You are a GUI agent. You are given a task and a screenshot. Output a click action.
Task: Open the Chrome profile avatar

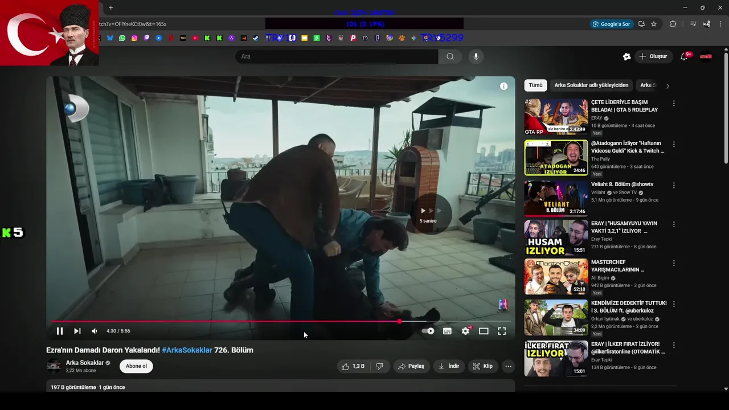707,24
